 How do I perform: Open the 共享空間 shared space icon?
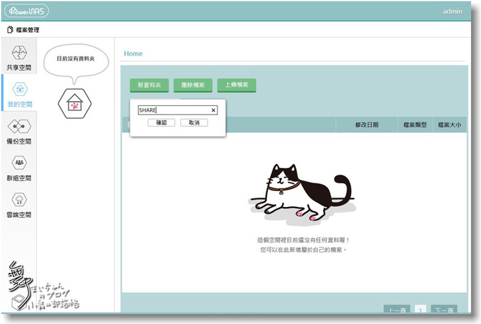click(19, 52)
